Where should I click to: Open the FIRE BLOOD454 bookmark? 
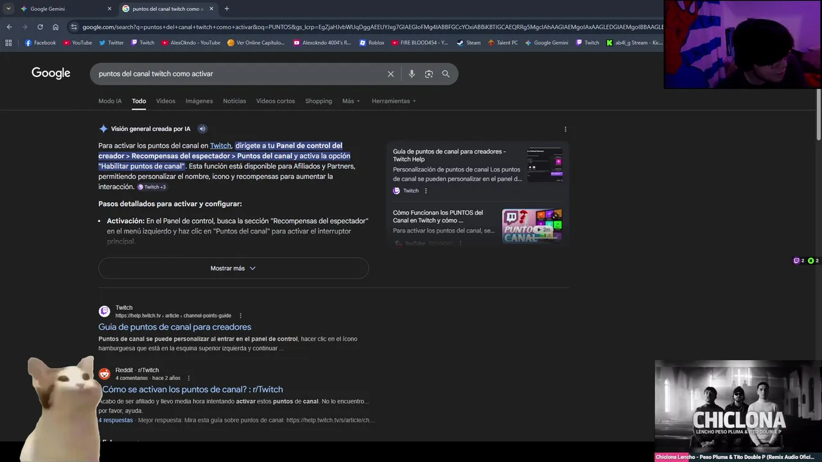click(x=419, y=43)
